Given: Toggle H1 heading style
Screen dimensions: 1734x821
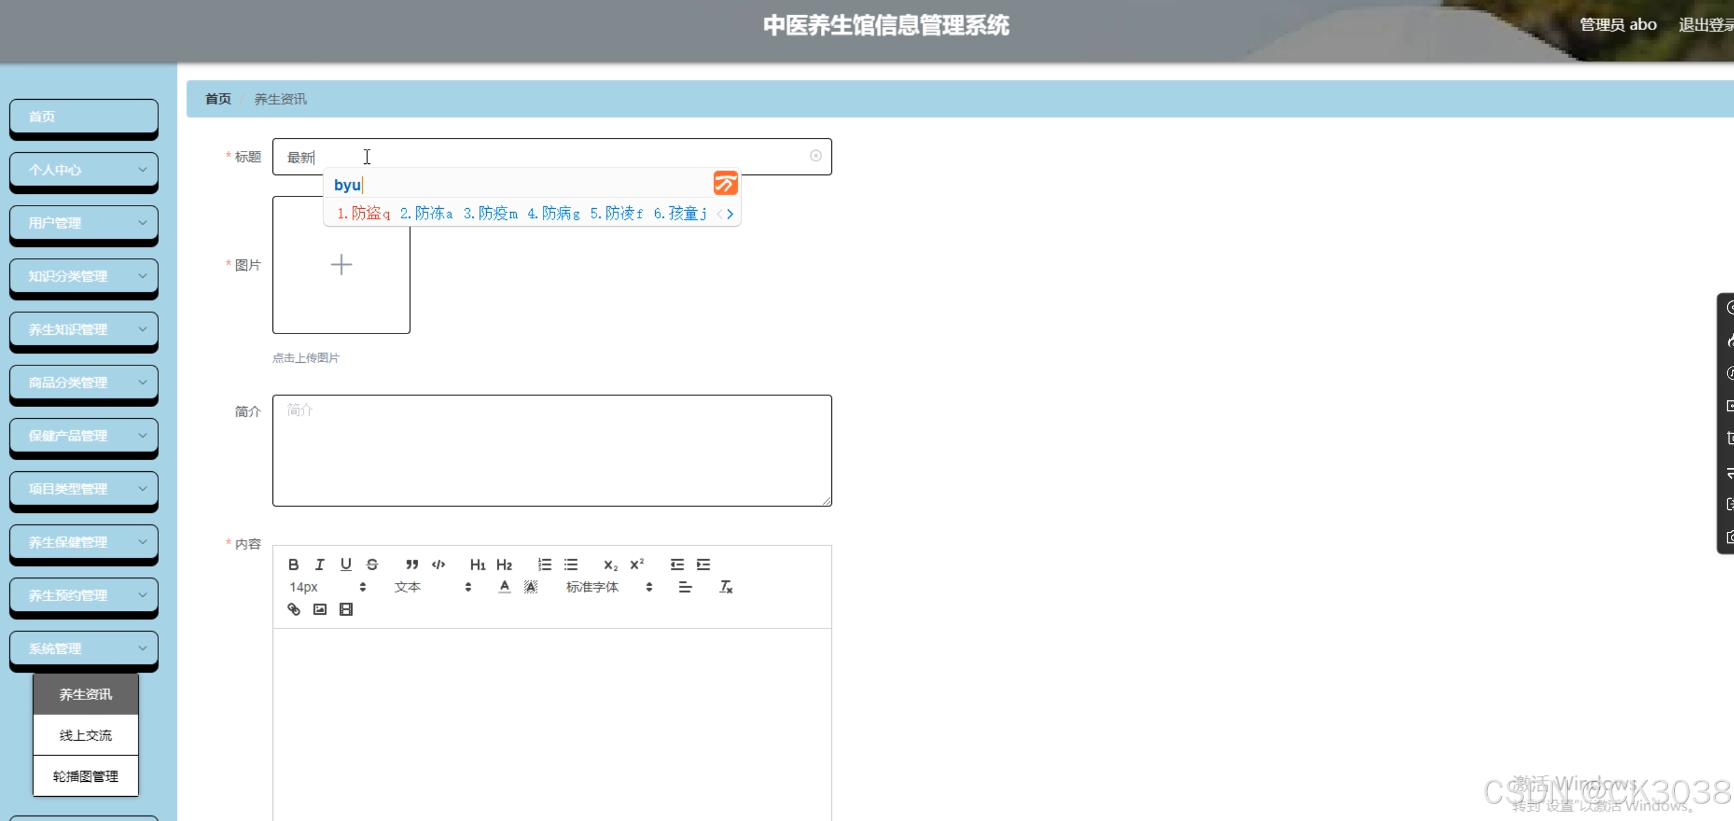Looking at the screenshot, I should 477,564.
